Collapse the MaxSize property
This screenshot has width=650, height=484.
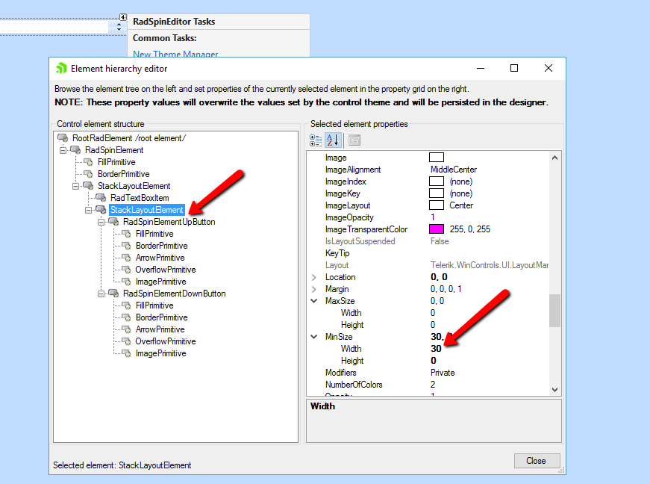(314, 301)
